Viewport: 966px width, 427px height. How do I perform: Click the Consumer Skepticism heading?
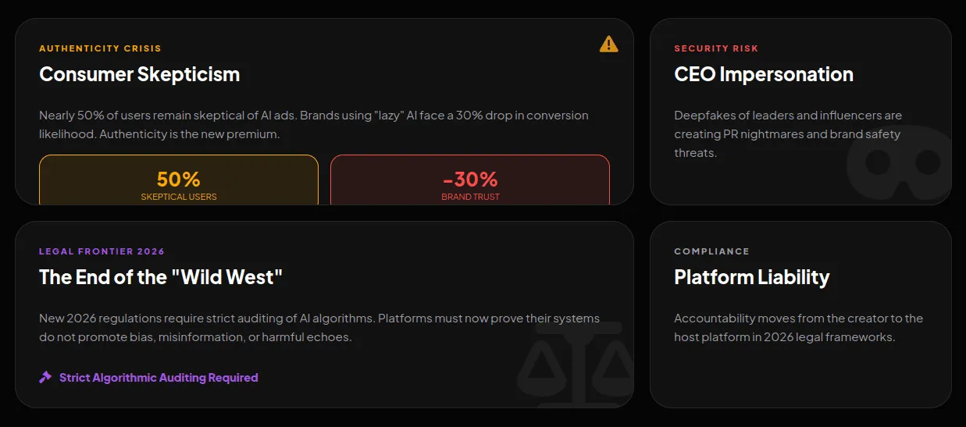(x=140, y=74)
